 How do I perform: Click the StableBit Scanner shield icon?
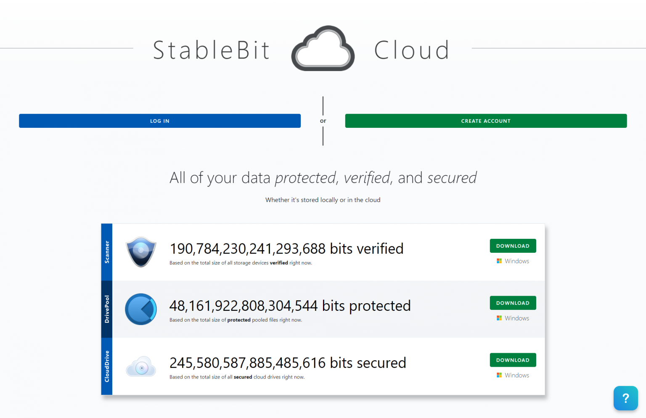(x=141, y=252)
